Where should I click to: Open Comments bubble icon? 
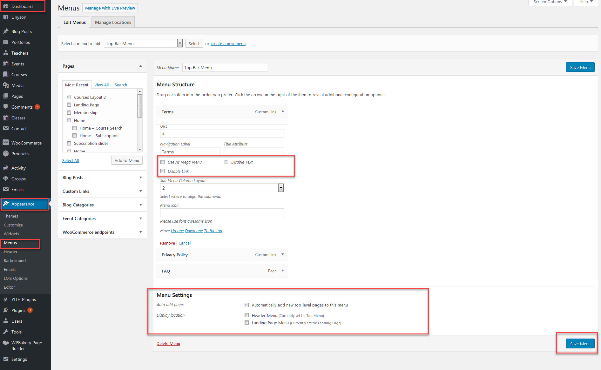pos(6,107)
